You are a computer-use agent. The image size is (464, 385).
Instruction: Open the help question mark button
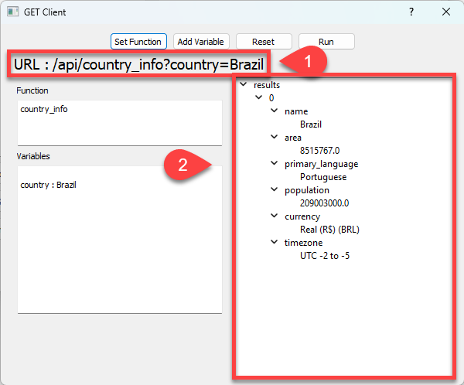(411, 12)
